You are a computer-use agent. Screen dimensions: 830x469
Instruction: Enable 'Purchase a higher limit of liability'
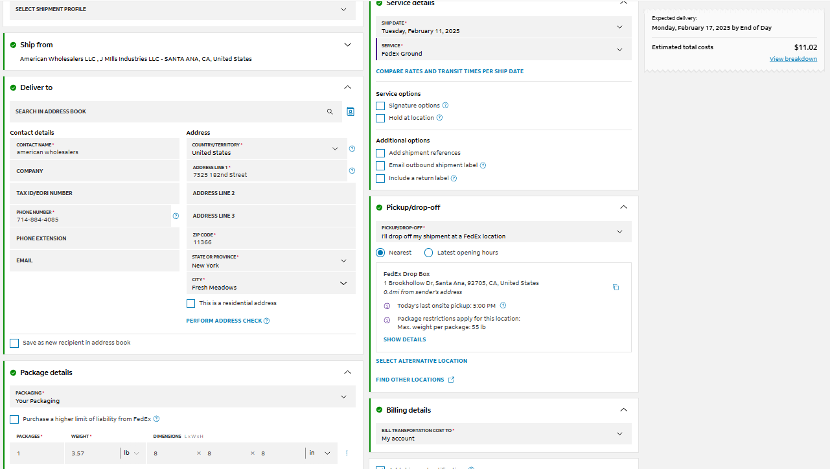tap(14, 419)
